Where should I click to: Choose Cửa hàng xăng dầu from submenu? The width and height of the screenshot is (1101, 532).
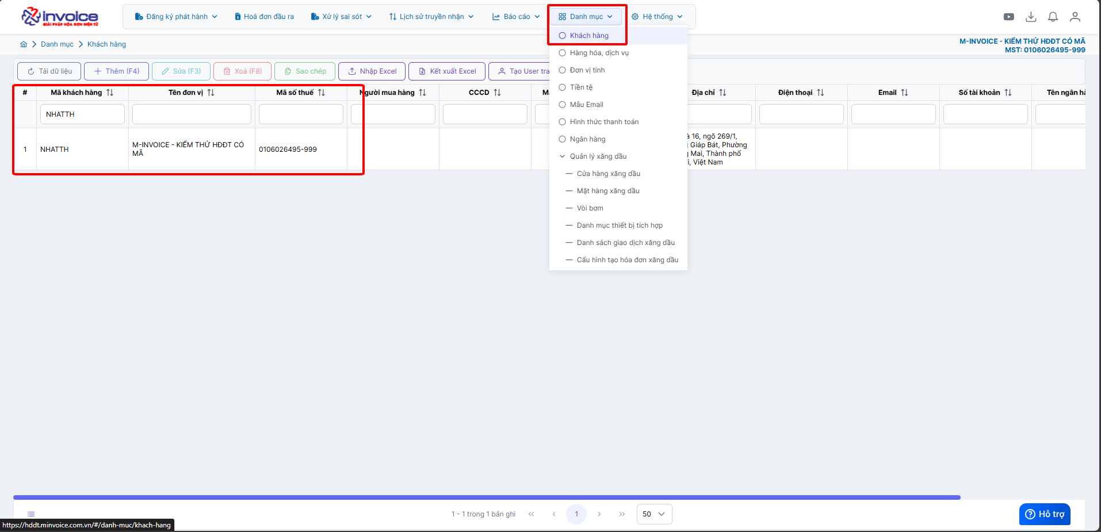[x=608, y=174]
